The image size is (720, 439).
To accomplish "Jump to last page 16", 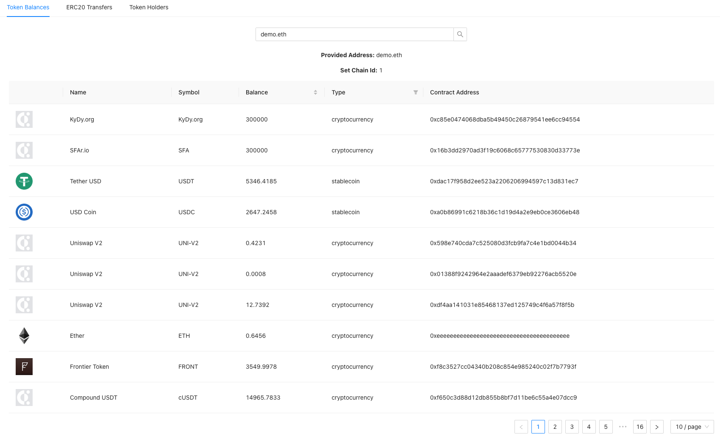I will tap(640, 427).
